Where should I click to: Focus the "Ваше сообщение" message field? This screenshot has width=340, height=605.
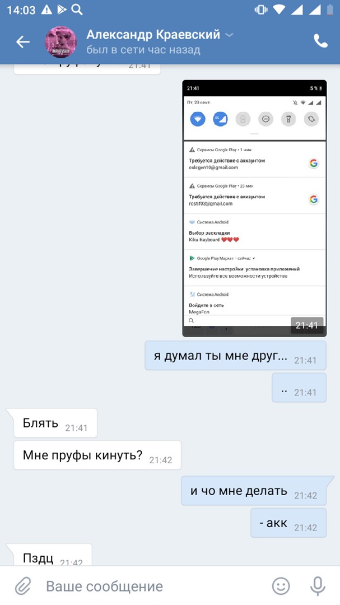pos(155,587)
